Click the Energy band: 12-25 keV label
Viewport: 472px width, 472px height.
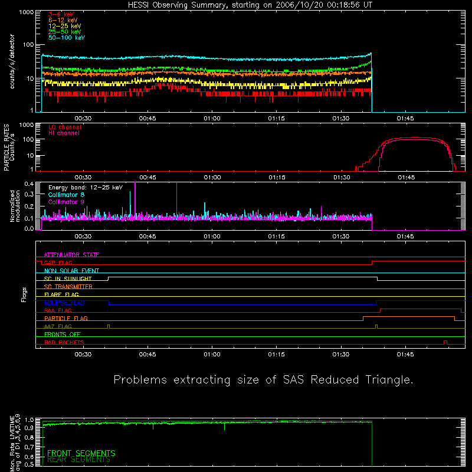[x=86, y=188]
